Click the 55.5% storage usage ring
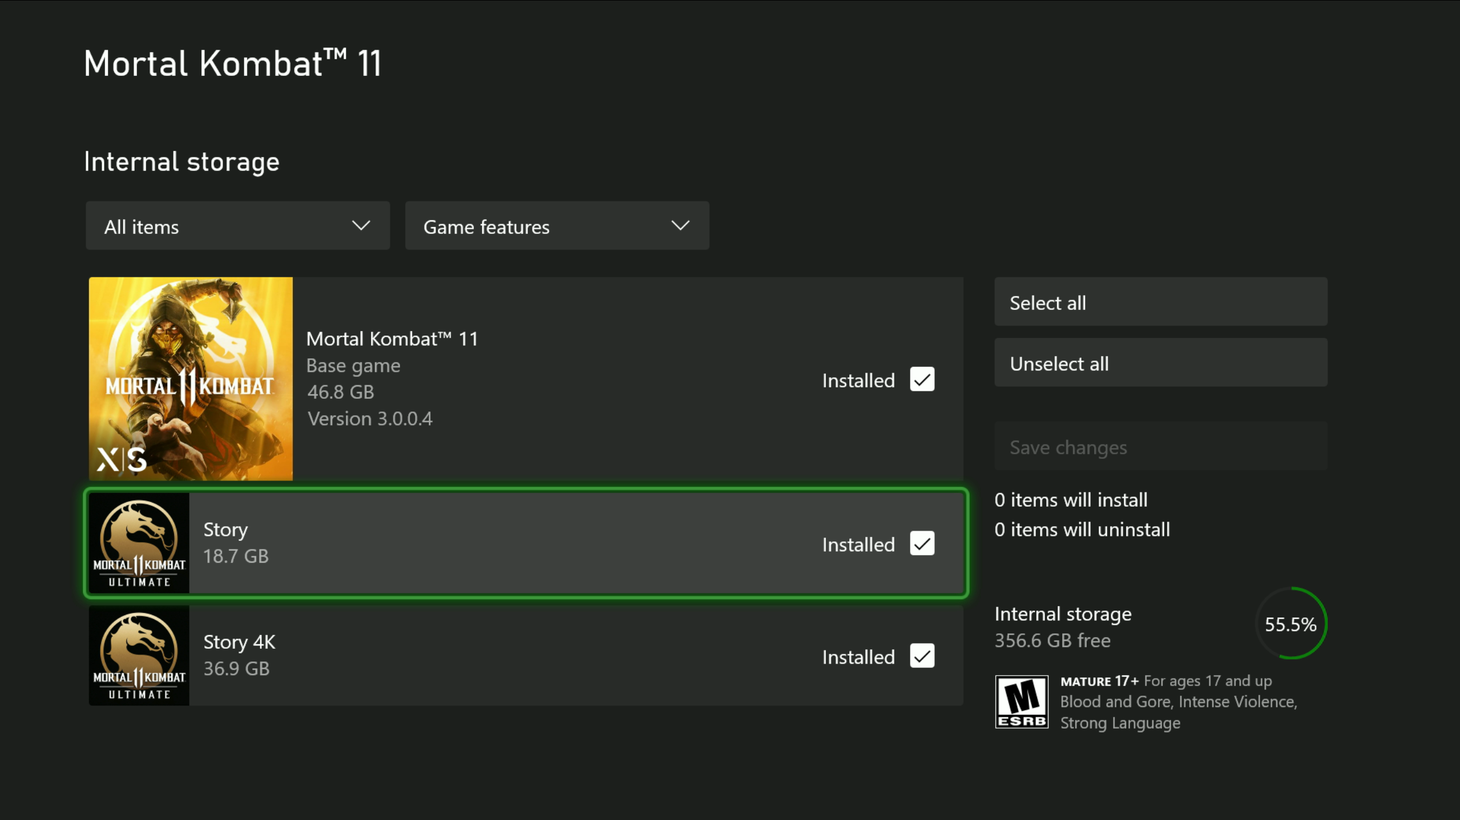Viewport: 1460px width, 820px height. point(1290,623)
